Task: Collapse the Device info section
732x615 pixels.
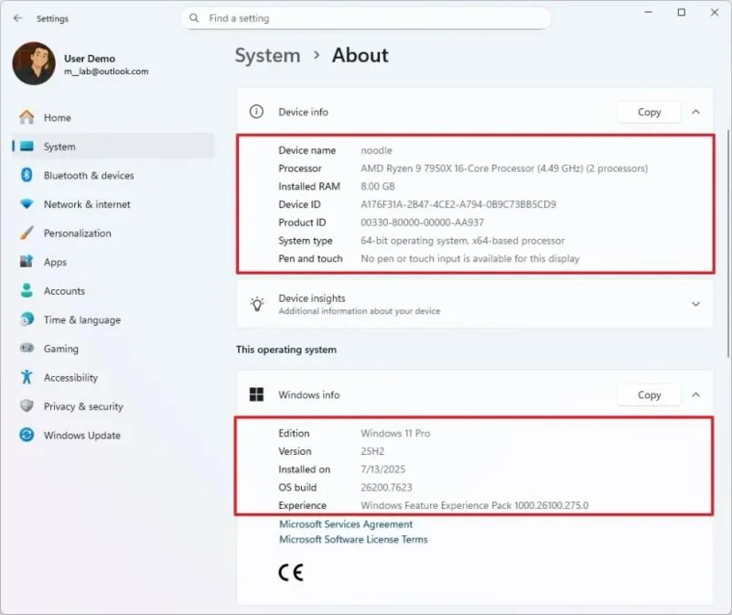Action: [x=695, y=112]
